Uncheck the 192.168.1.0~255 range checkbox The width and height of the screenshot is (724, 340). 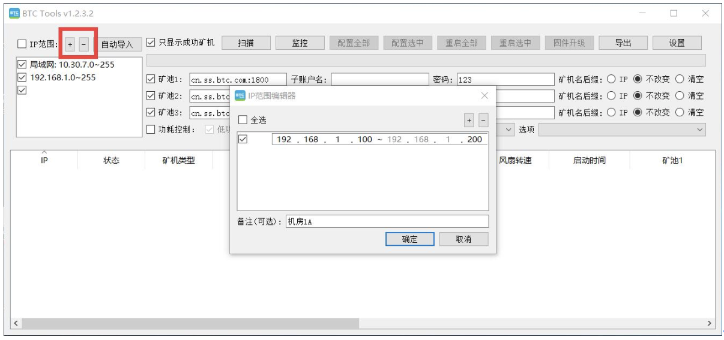(22, 77)
